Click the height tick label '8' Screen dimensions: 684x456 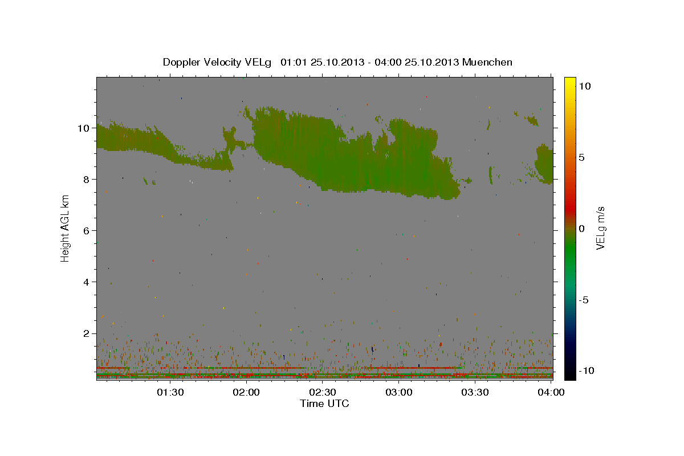pyautogui.click(x=87, y=180)
